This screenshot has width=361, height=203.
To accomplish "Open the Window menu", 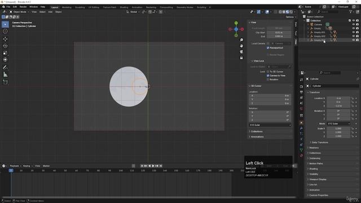I will (34, 7).
